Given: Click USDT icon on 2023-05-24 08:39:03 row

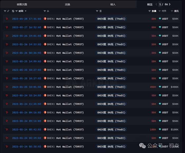Looking at the screenshot, I should 160,138.
